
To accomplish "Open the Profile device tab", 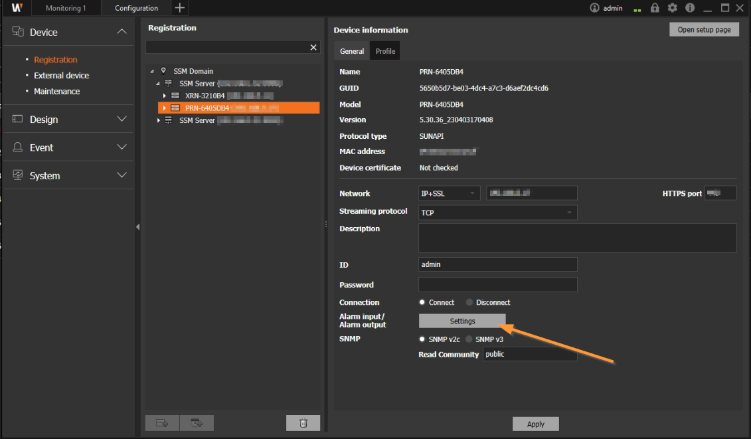I will coord(385,50).
